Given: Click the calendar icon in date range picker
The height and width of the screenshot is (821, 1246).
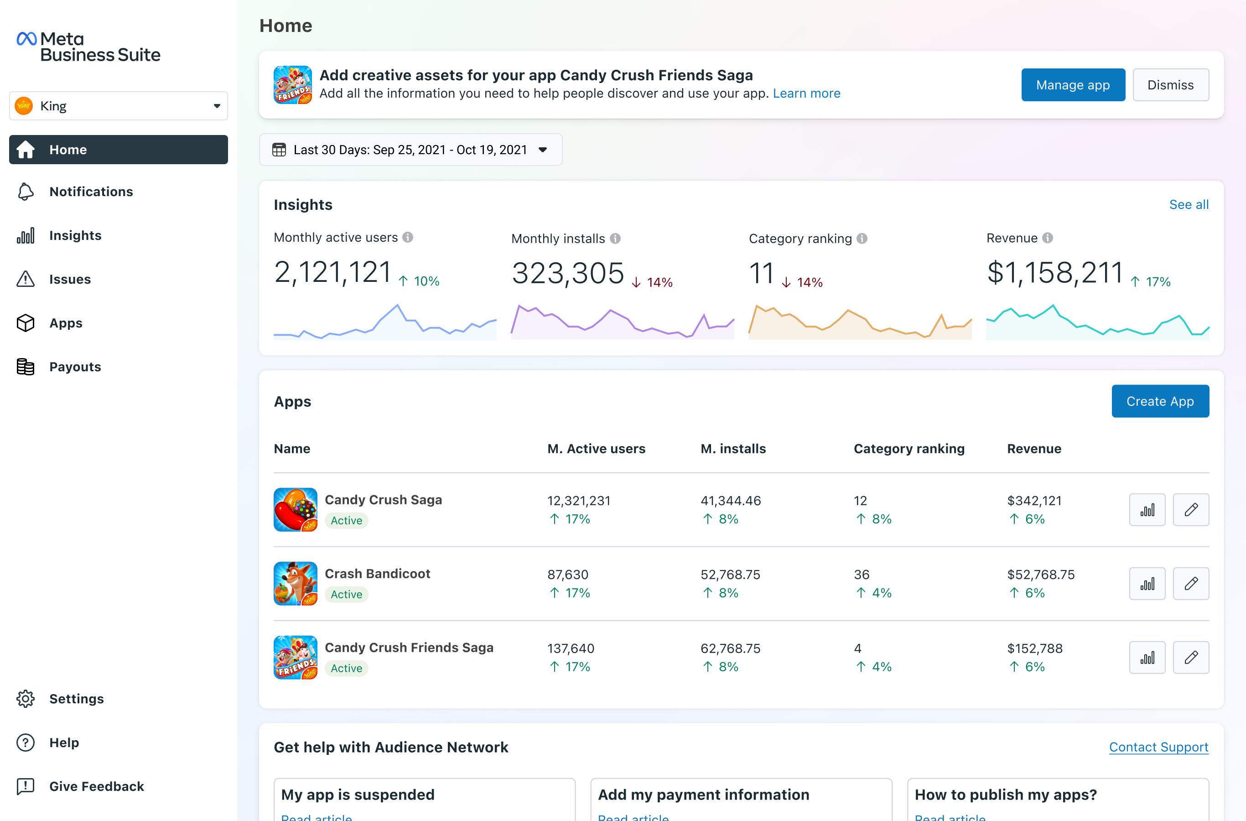Looking at the screenshot, I should point(279,150).
